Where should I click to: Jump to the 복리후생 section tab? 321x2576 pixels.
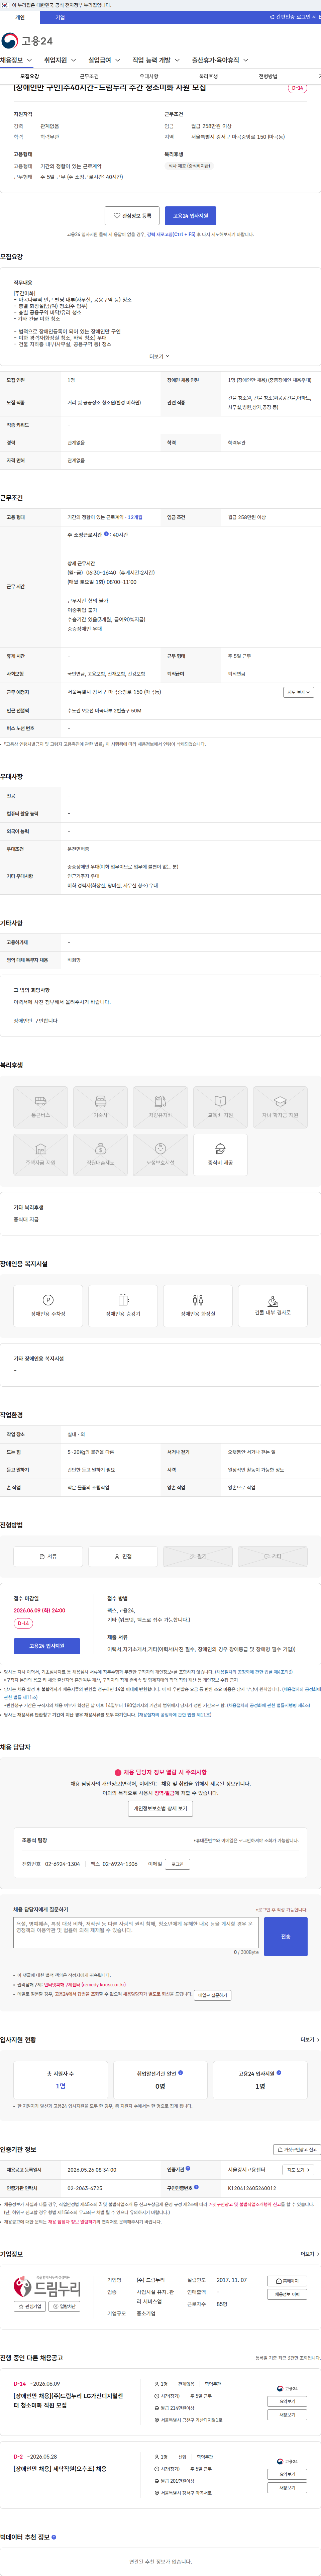[208, 76]
